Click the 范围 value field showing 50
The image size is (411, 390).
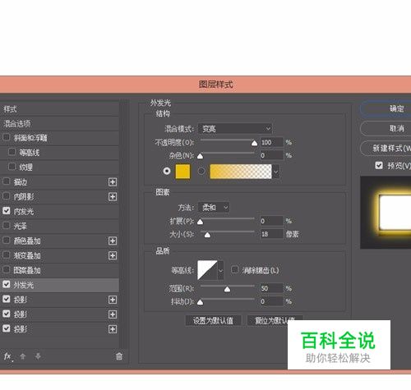click(271, 288)
